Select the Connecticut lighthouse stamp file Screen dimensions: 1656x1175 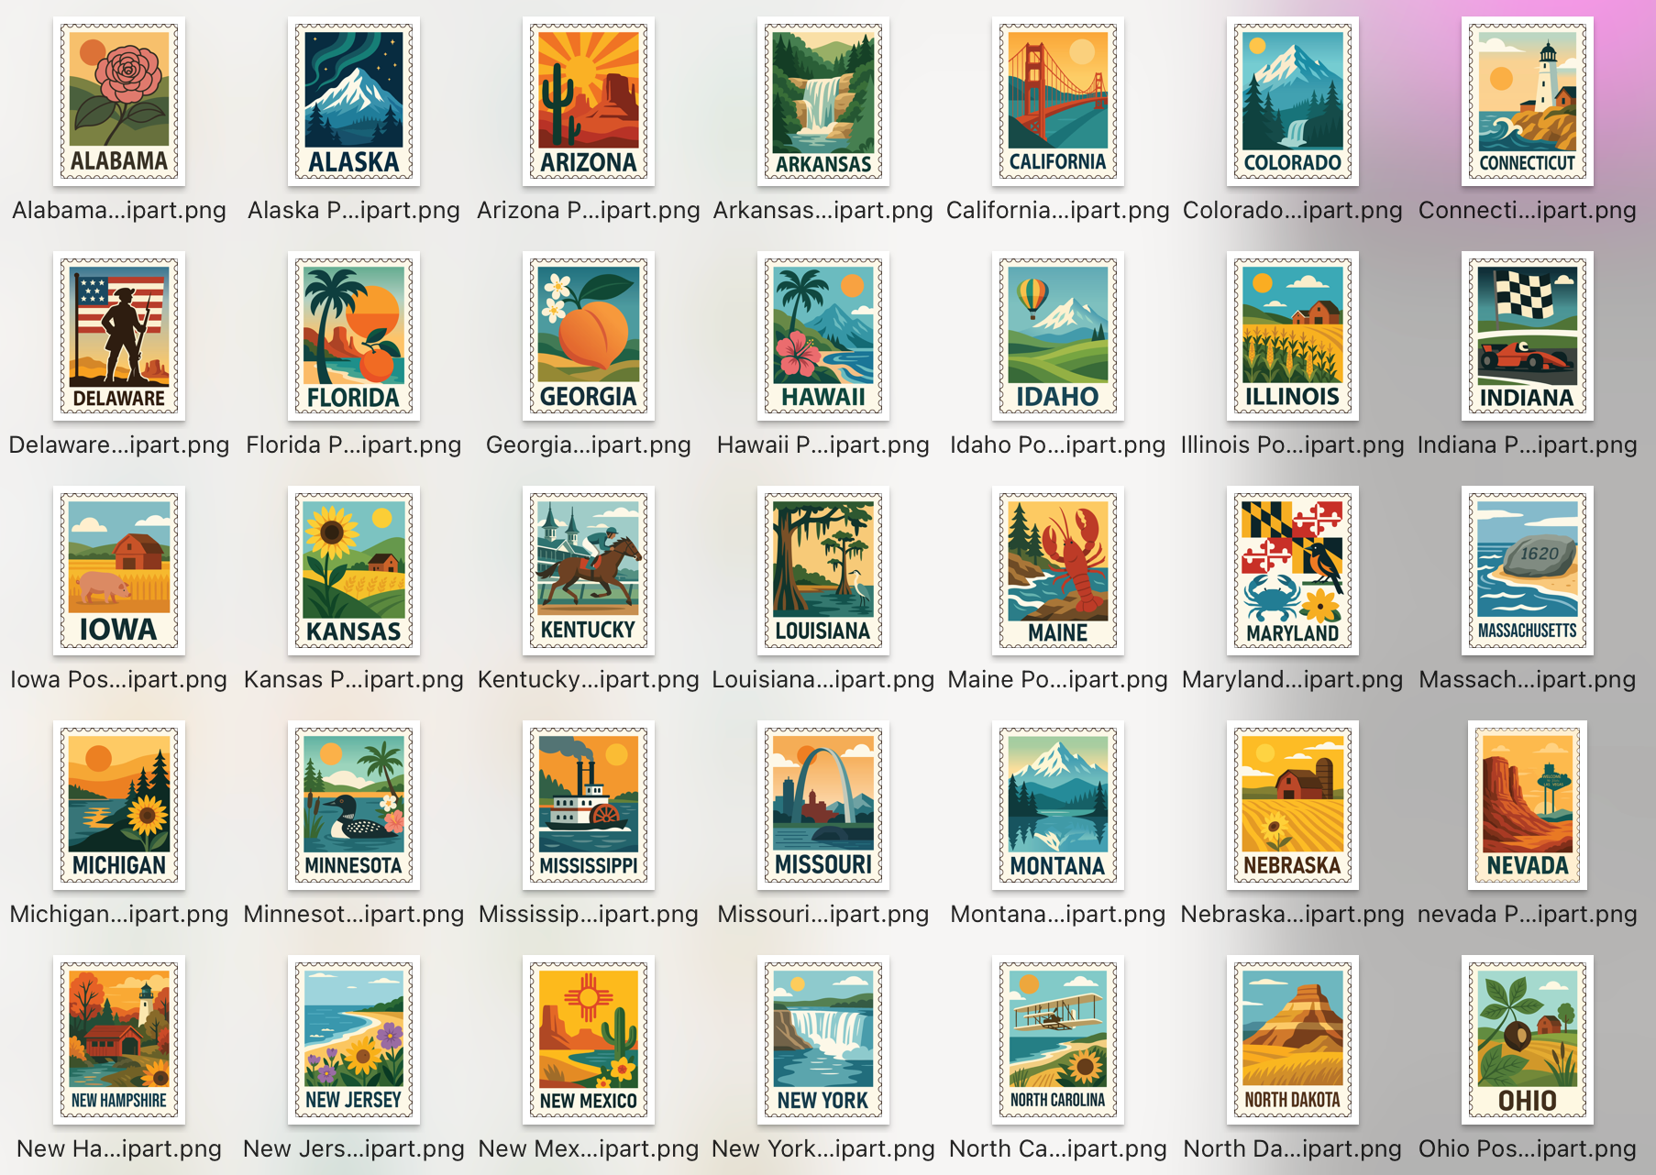pos(1528,102)
